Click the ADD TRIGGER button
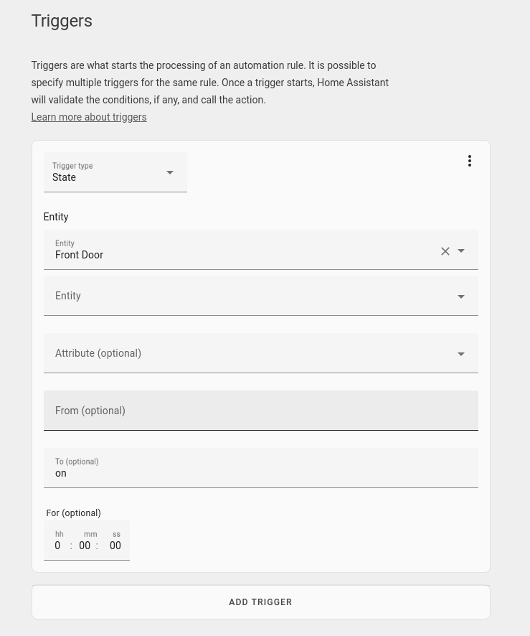 click(261, 602)
